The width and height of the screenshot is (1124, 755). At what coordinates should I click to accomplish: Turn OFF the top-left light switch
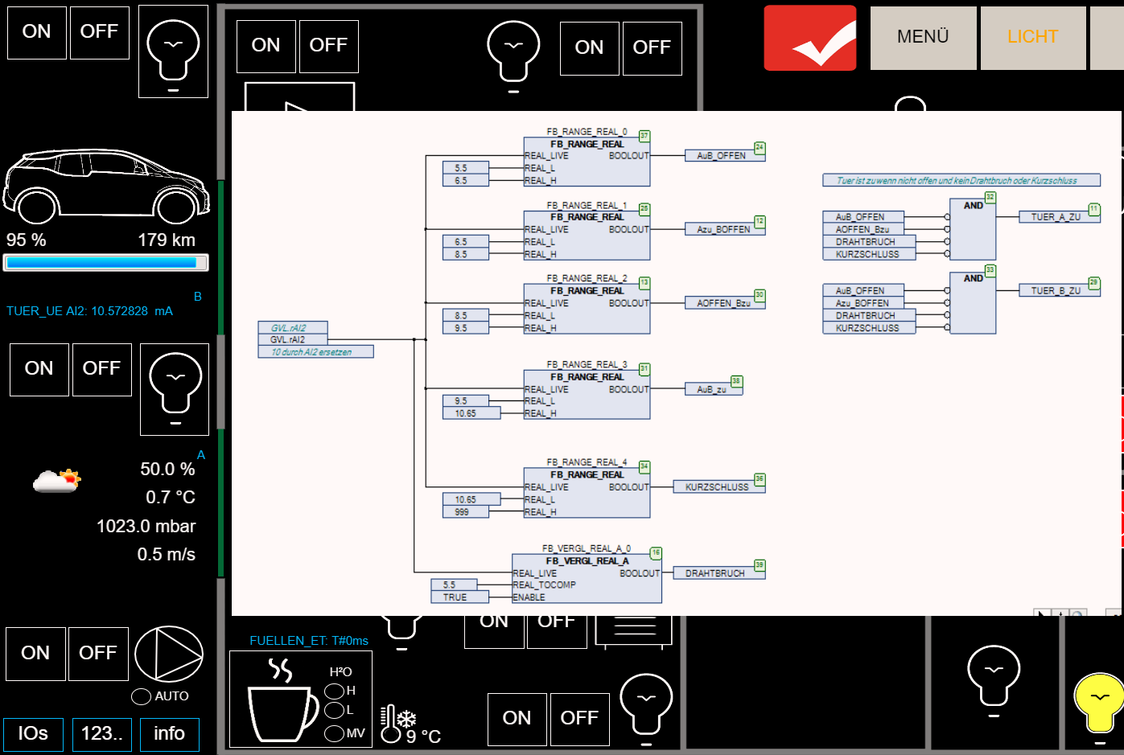(x=100, y=32)
